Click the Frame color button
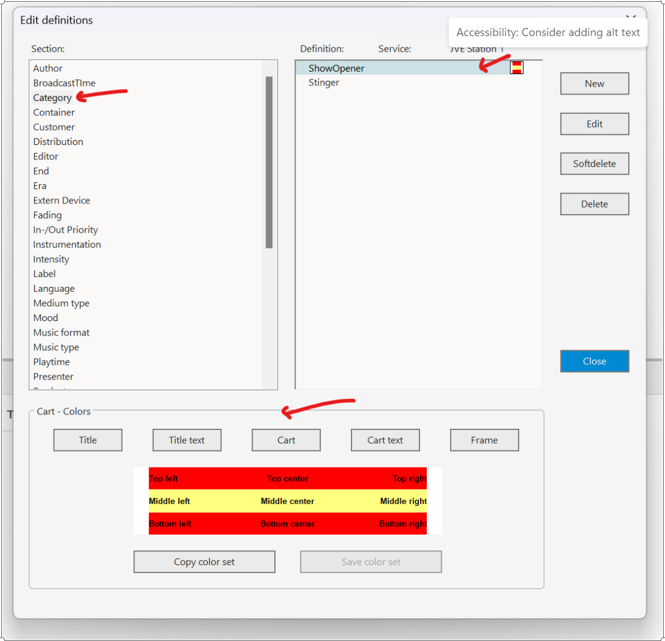 484,440
